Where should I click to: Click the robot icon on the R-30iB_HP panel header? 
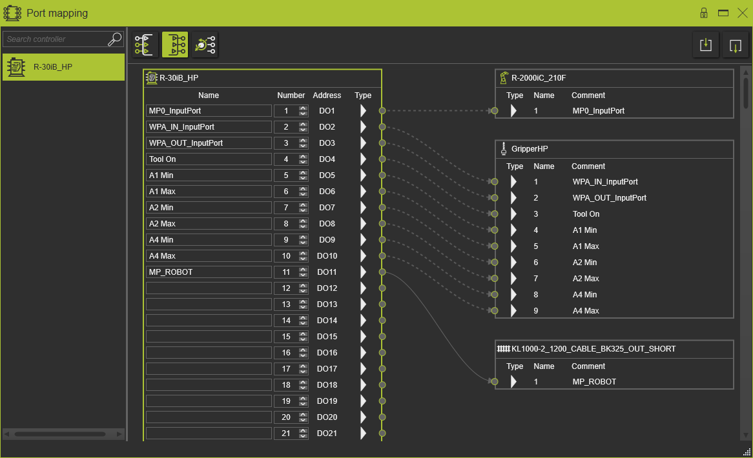(152, 78)
